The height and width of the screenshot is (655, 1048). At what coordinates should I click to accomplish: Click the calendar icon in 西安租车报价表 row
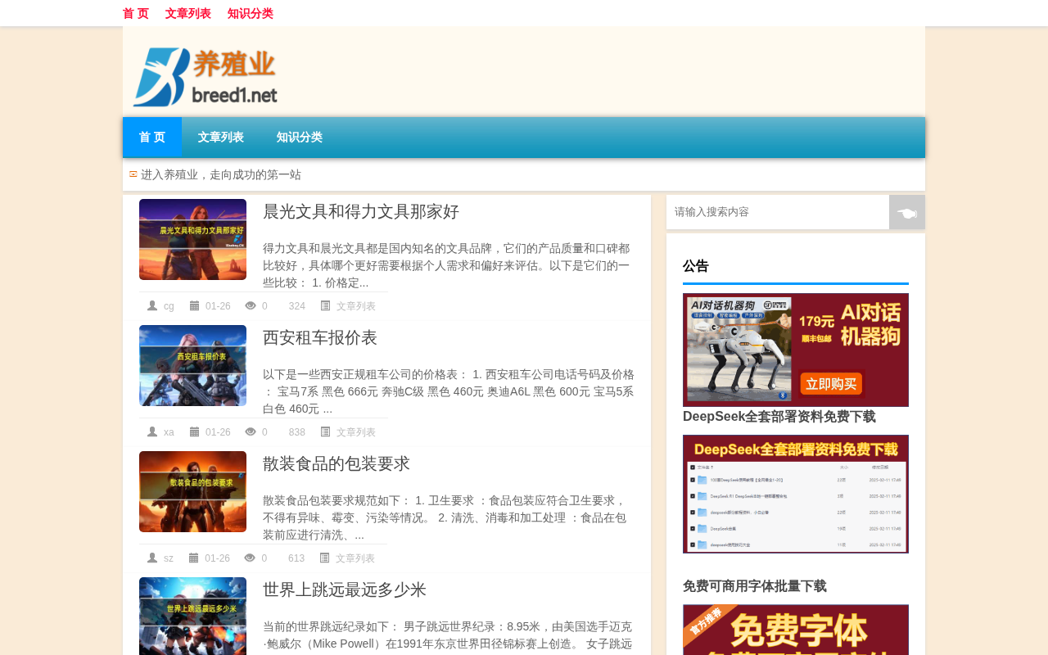195,432
